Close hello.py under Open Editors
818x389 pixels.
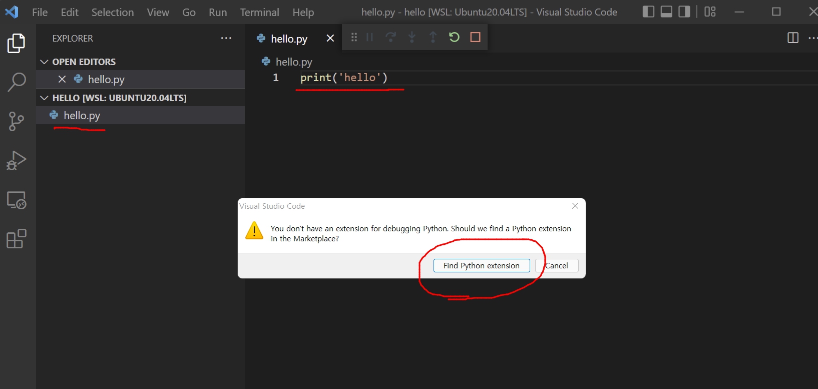pos(62,79)
